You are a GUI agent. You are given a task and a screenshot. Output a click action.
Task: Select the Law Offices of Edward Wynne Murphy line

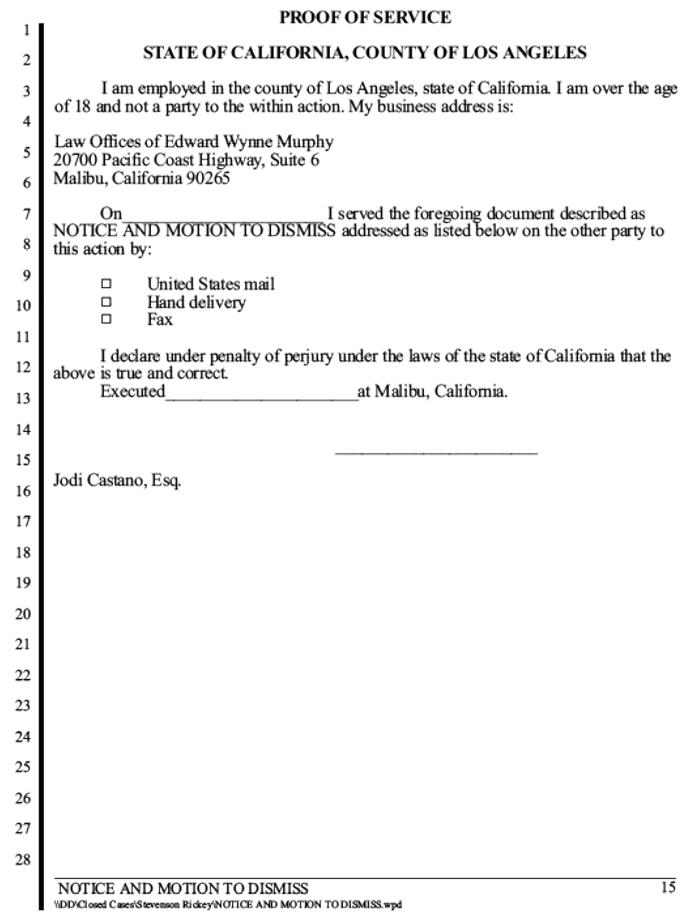coord(193,142)
